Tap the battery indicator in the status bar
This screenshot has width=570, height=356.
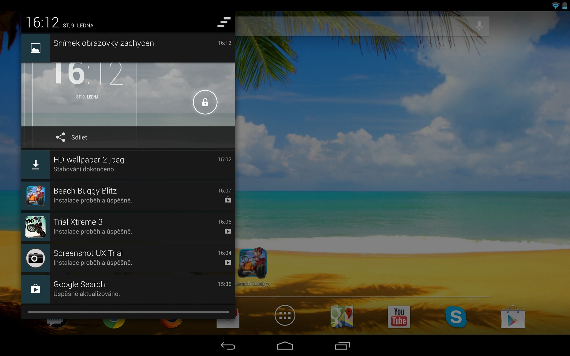pos(564,5)
